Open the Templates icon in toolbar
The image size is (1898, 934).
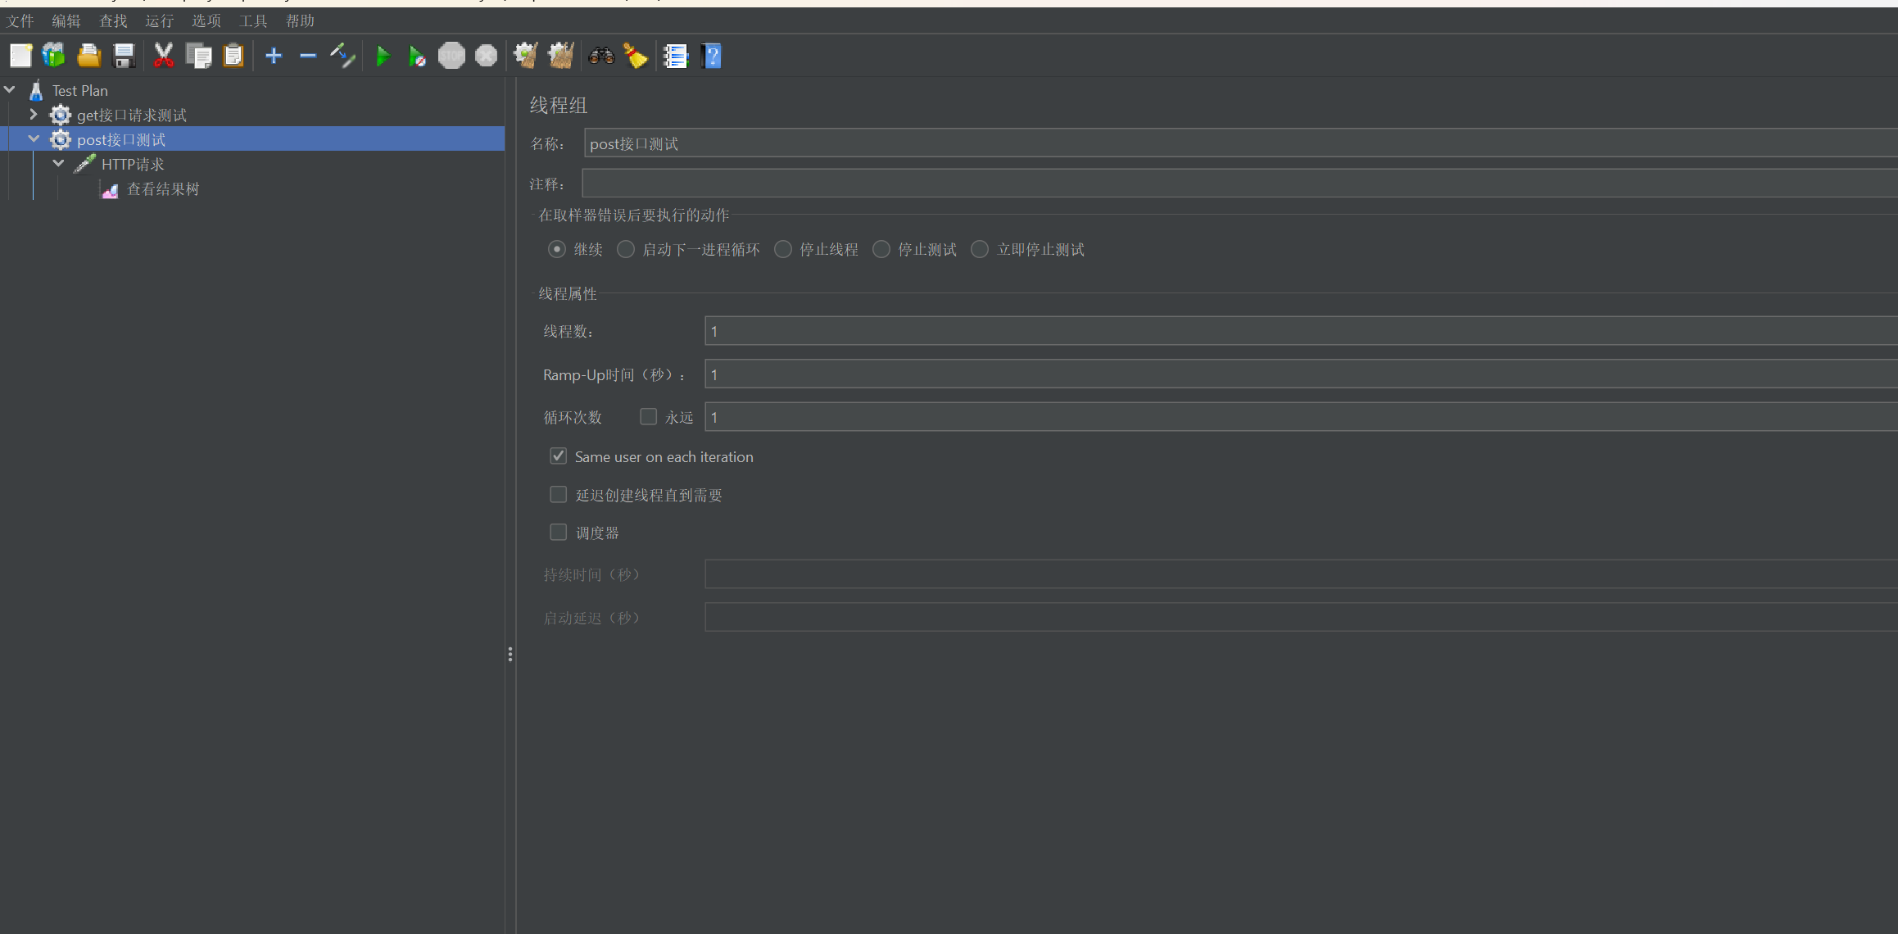(54, 57)
